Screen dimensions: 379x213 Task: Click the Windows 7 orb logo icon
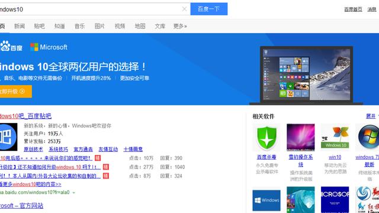[x=368, y=137]
